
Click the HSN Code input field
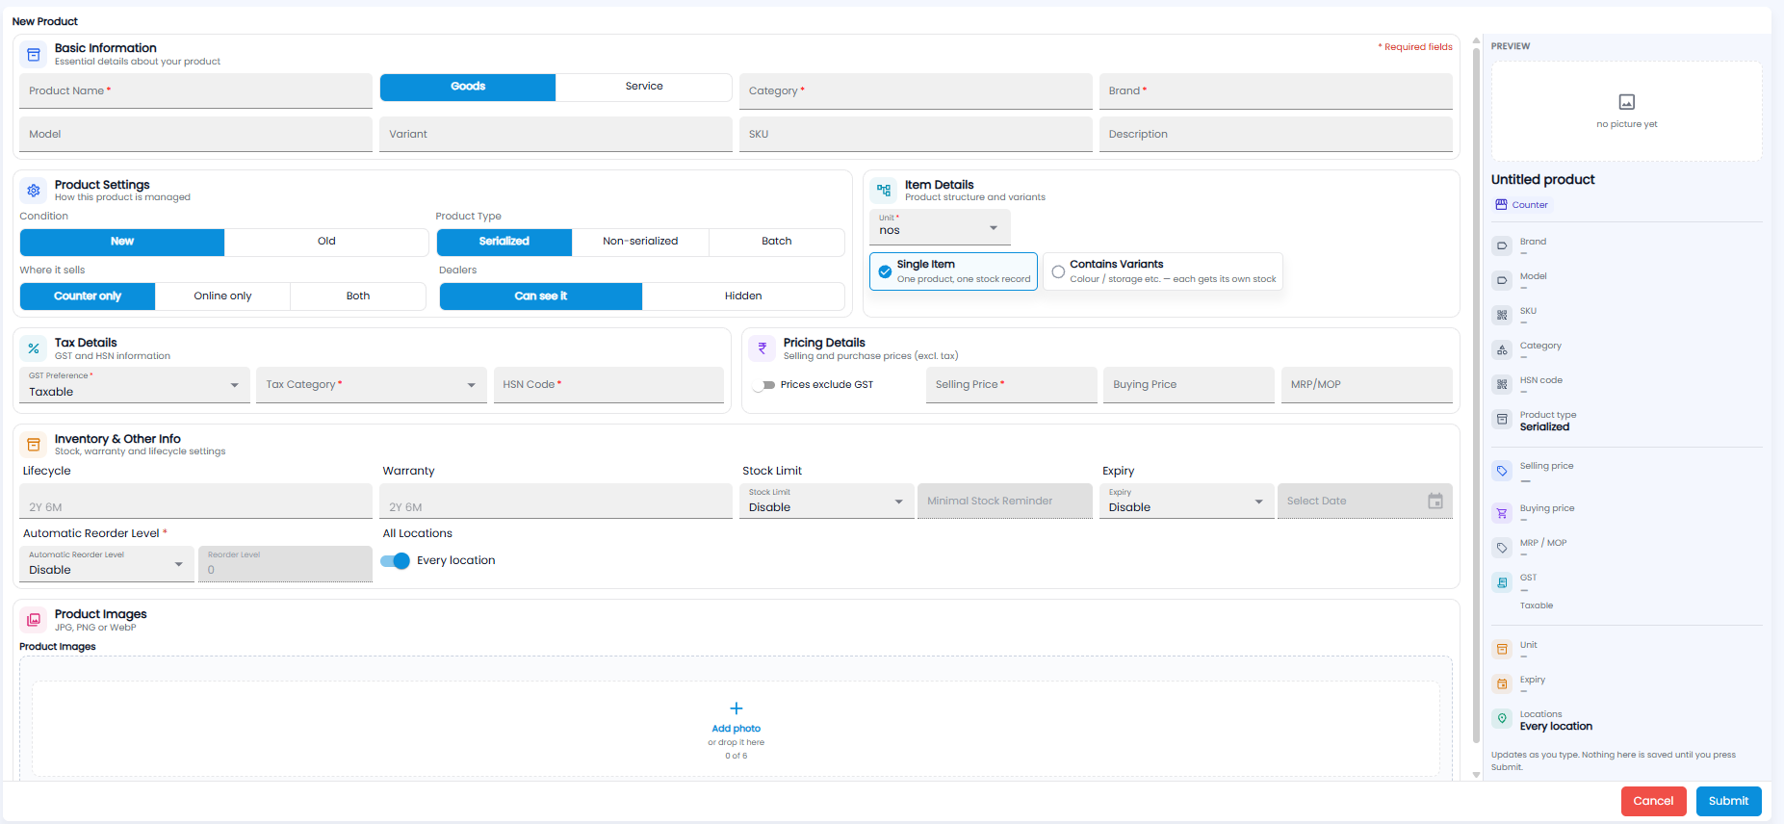[x=608, y=385]
